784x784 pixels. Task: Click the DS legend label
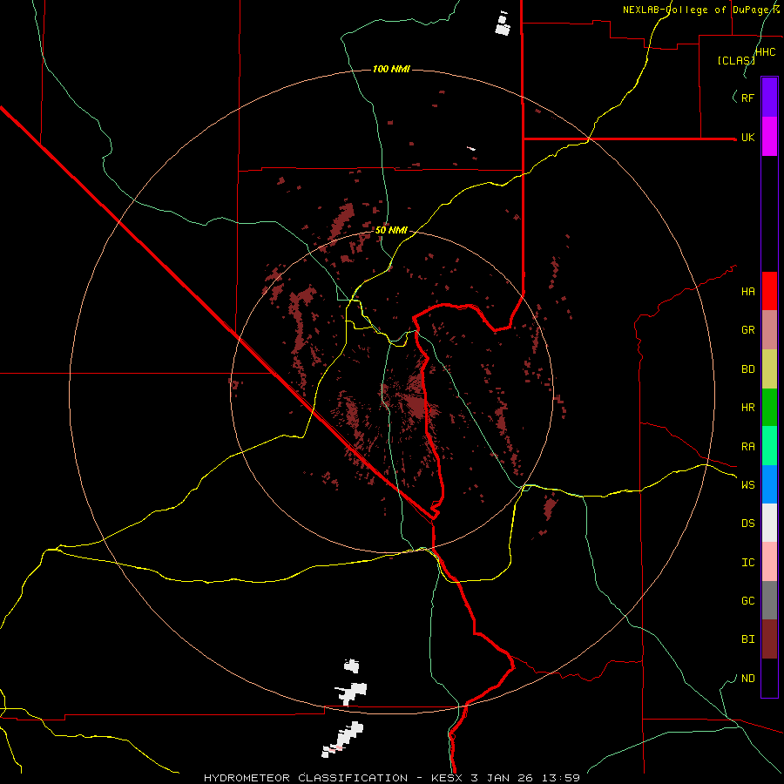point(747,523)
